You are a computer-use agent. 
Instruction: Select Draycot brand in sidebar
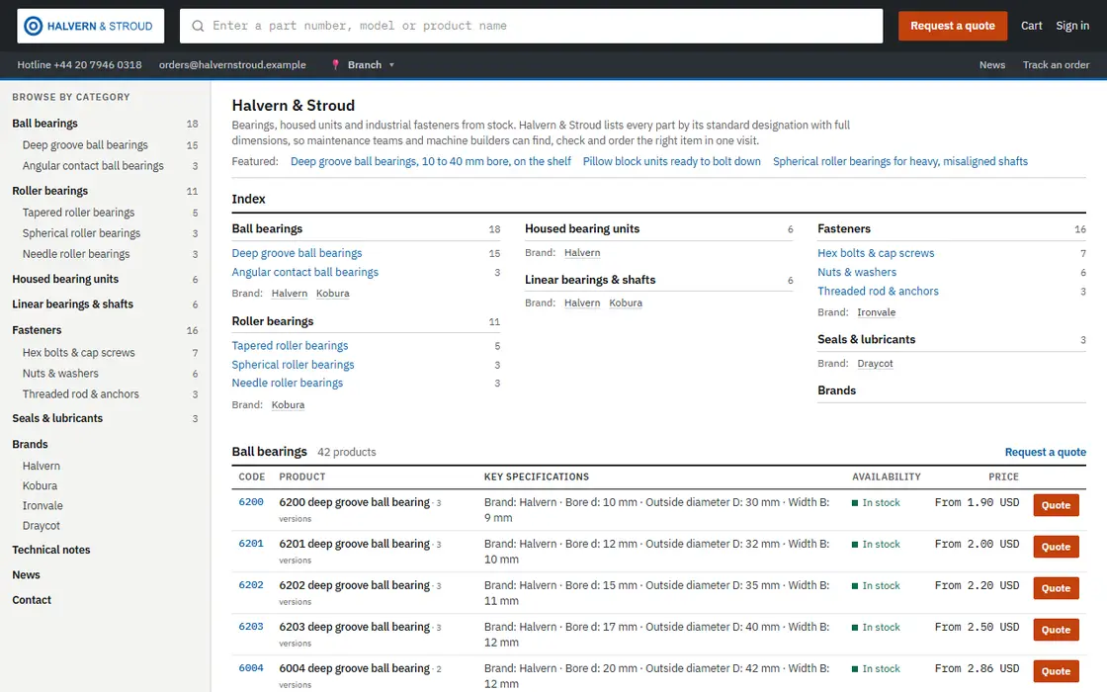(x=41, y=525)
